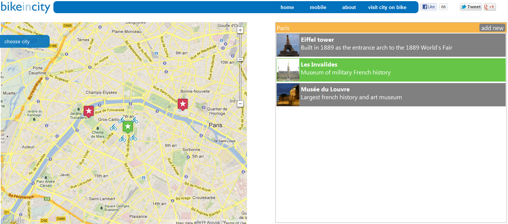The image size is (508, 224).
Task: Open the Eiffel tower list entry title
Action: (317, 39)
